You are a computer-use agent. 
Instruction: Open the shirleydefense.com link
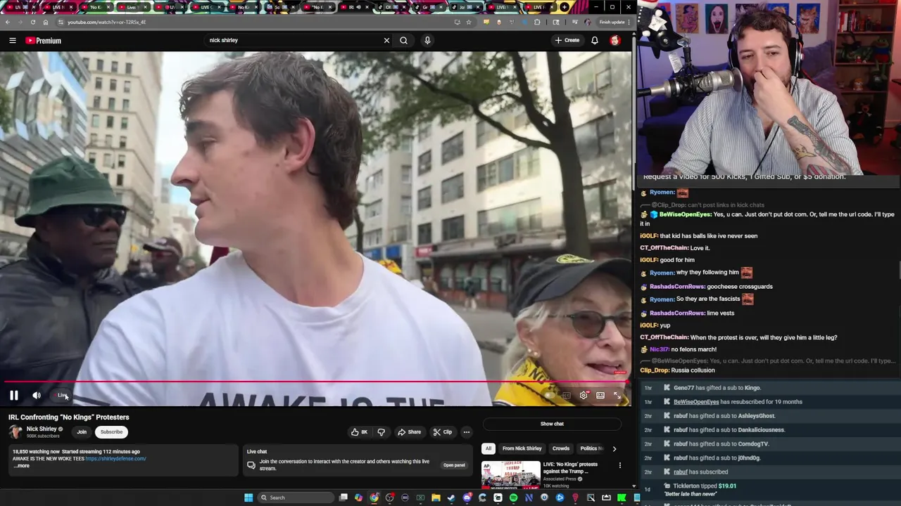[115, 459]
